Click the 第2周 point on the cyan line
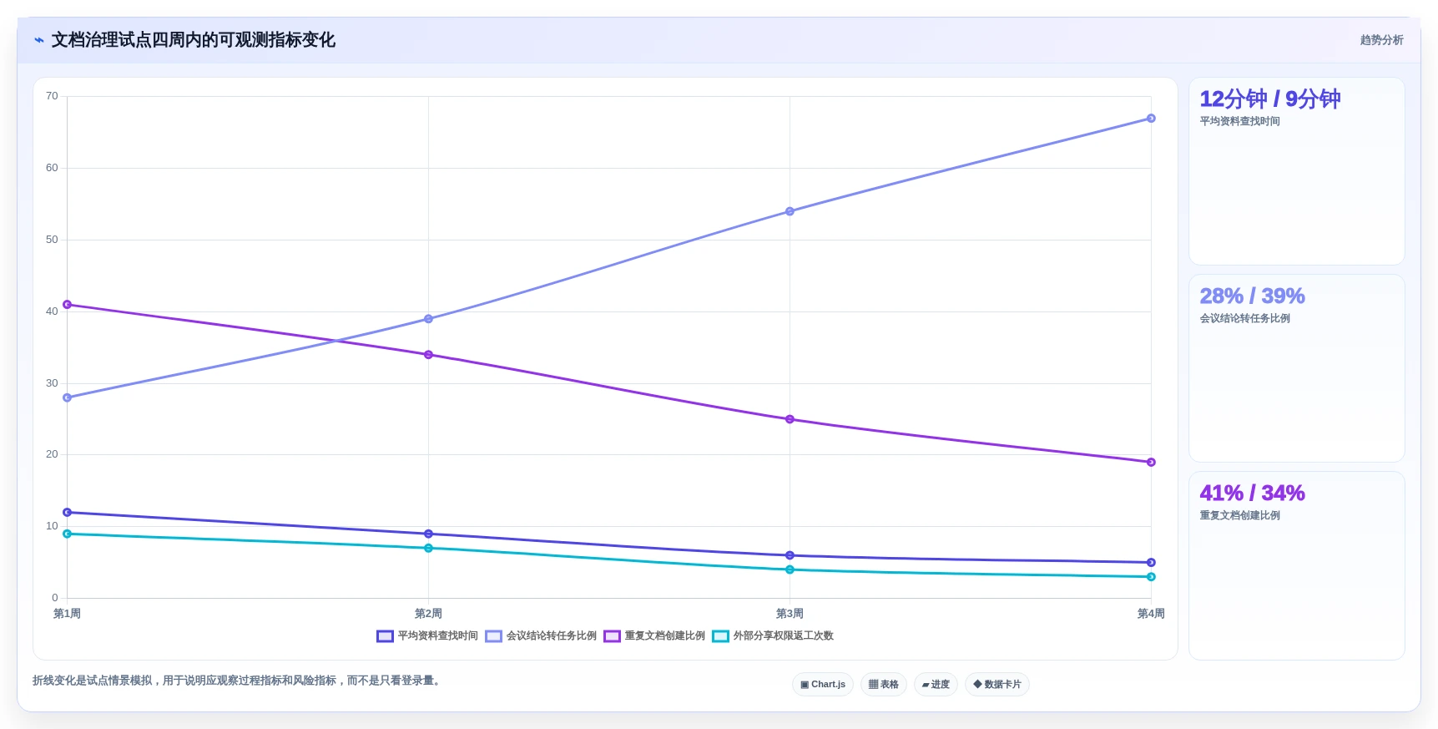The image size is (1438, 729). coord(428,548)
